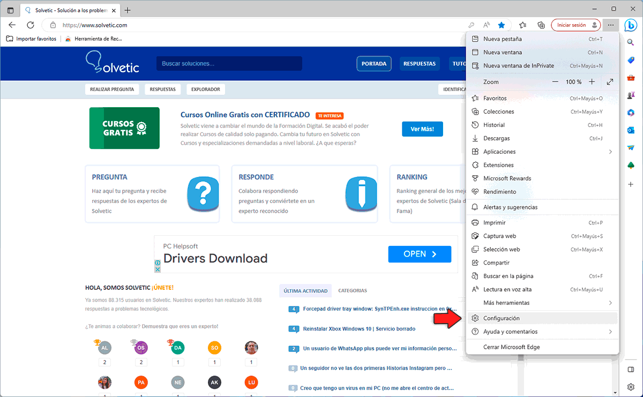Open Colecciones from the menu
The image size is (643, 397).
click(542, 112)
